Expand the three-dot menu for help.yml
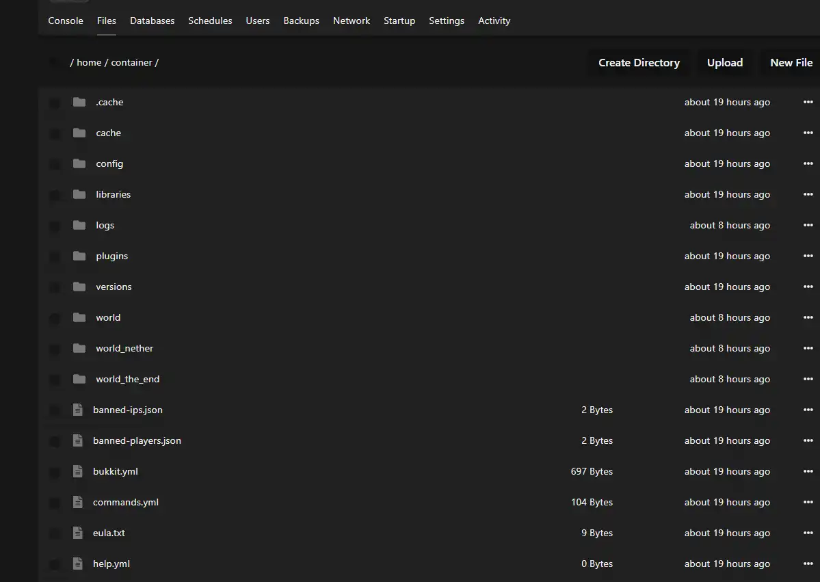 click(808, 564)
